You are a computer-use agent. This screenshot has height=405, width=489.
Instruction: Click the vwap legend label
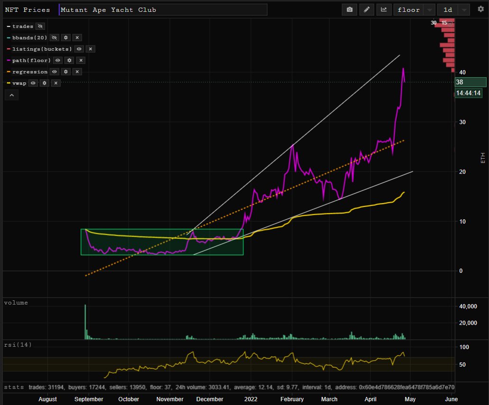(x=19, y=83)
